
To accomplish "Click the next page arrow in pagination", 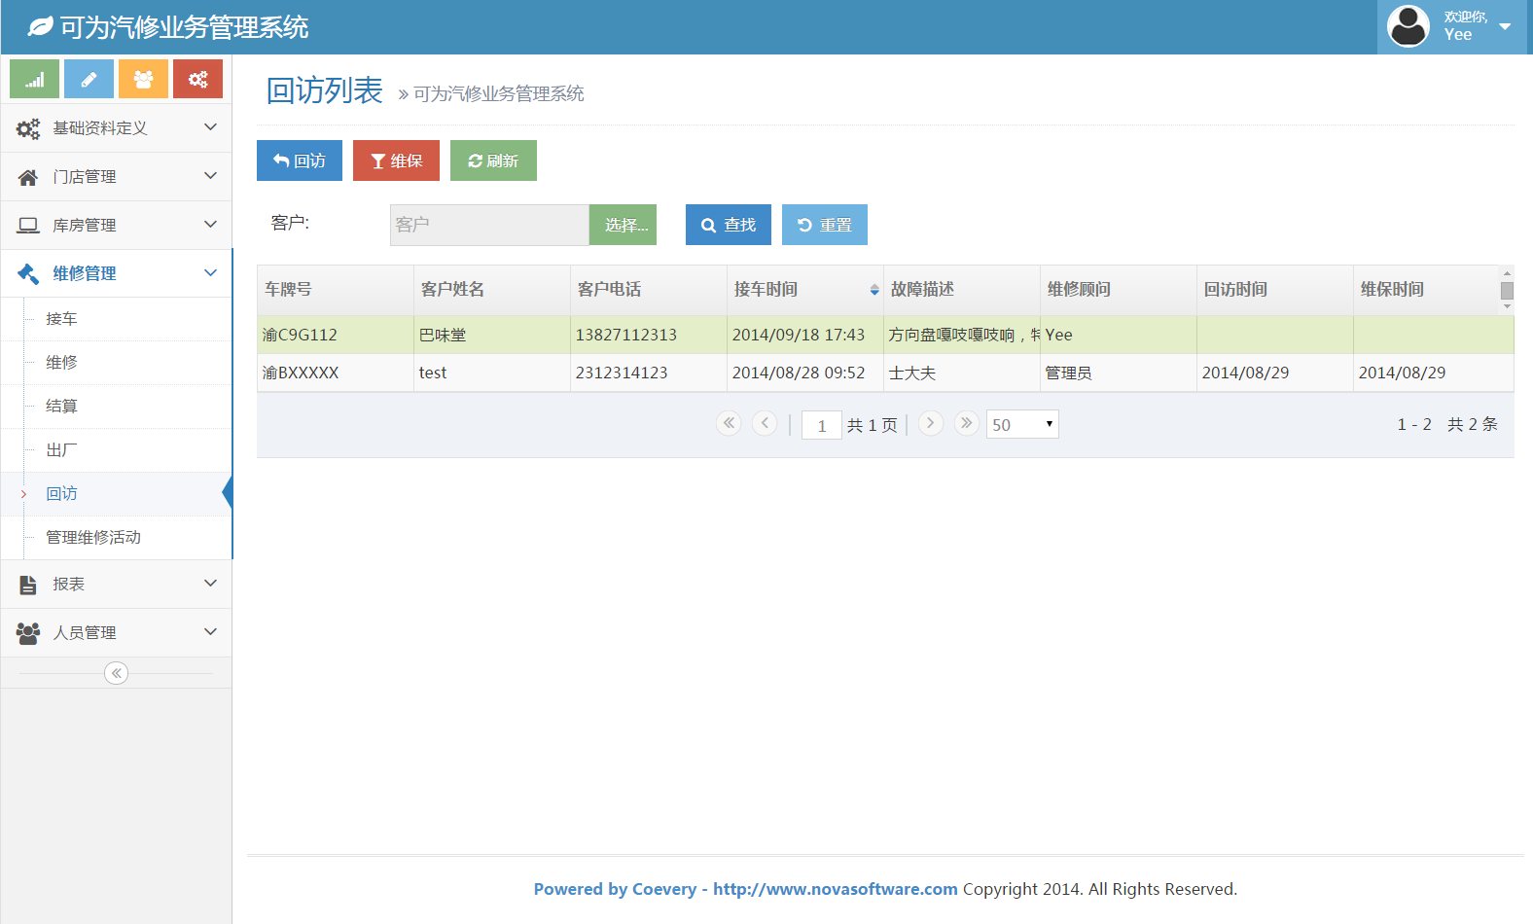I will tap(930, 423).
